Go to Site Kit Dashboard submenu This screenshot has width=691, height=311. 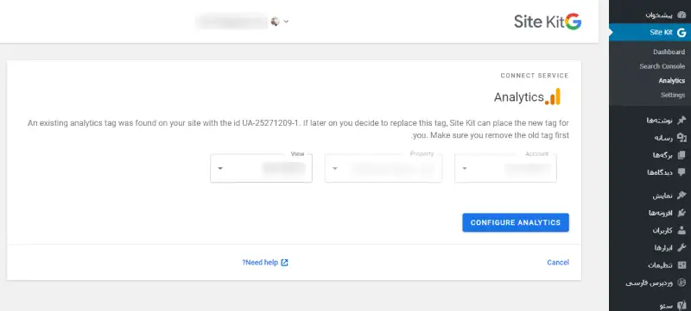tap(669, 52)
